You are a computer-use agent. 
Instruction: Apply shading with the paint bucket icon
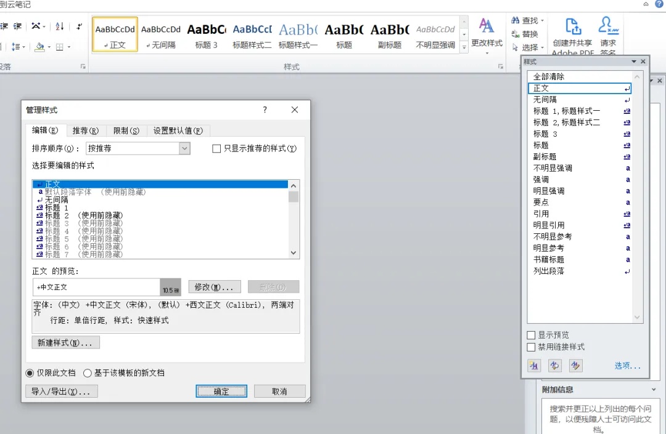point(40,47)
